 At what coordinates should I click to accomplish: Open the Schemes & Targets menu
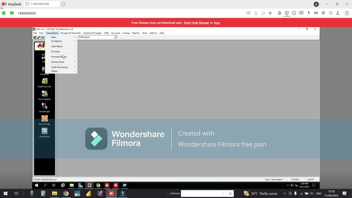(x=92, y=33)
